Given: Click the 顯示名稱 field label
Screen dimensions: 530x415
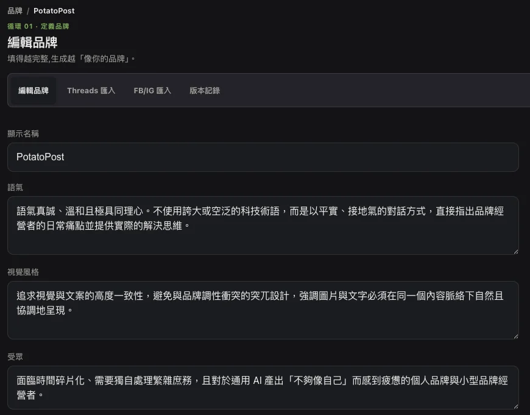Looking at the screenshot, I should point(23,133).
